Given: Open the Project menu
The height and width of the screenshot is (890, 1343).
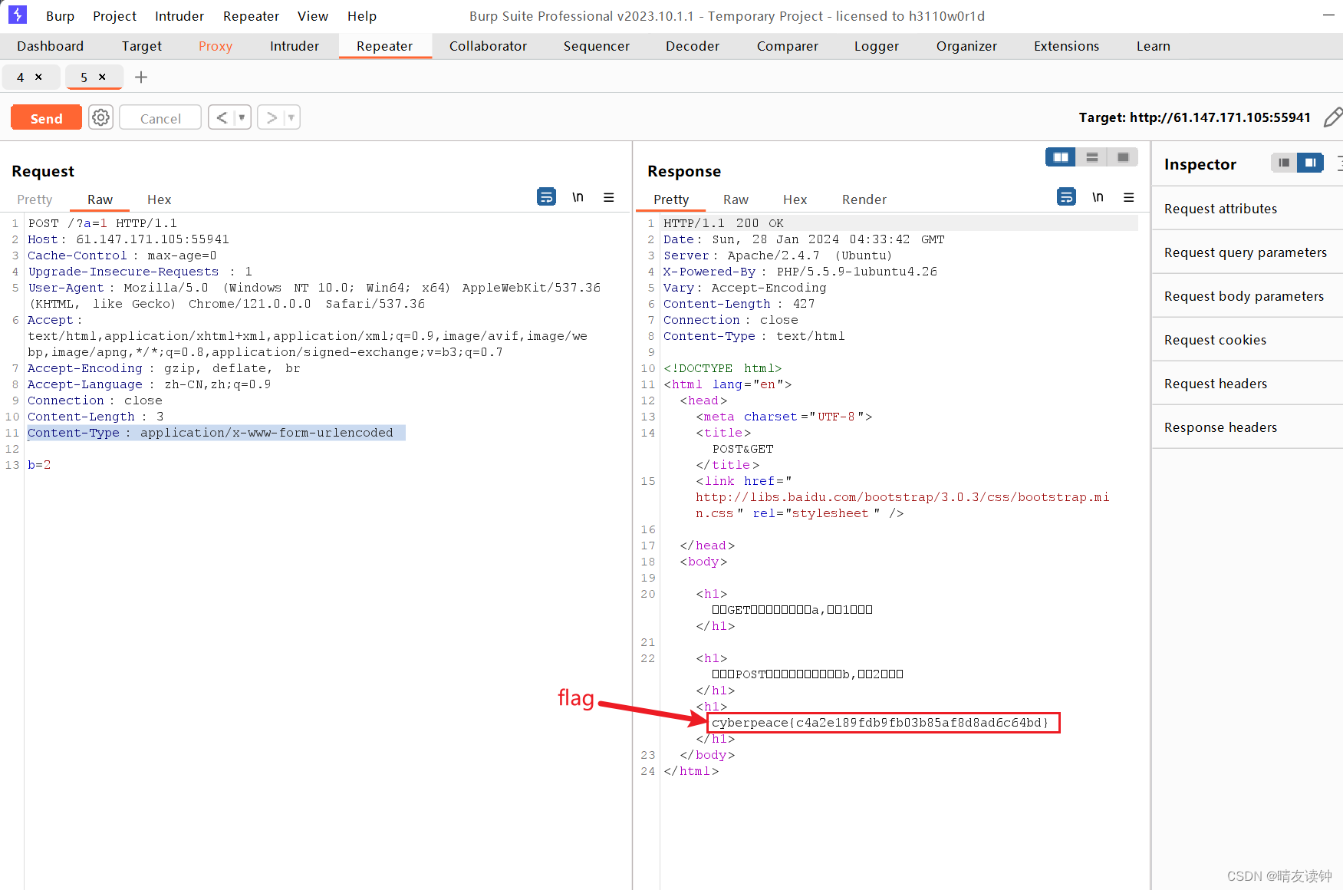Looking at the screenshot, I should [x=114, y=16].
